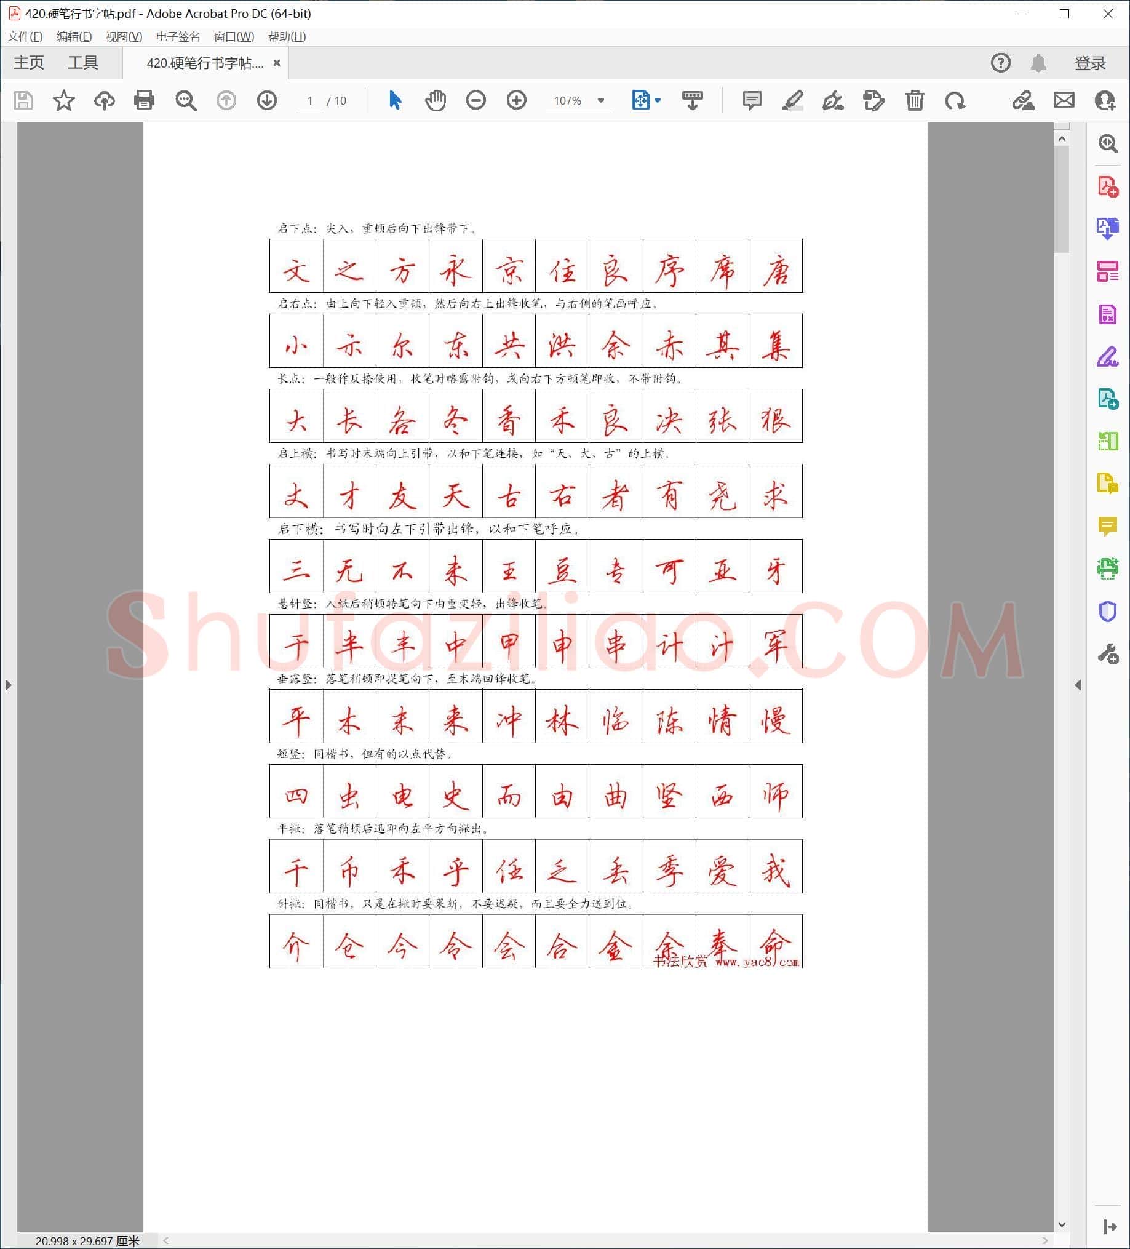
Task: Click the page number input field
Action: point(310,101)
